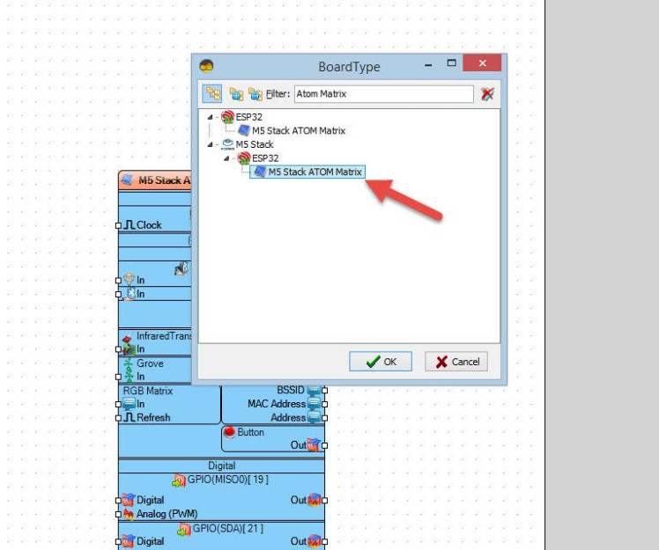Collapse the nested ESP32 node under M5 Stack

point(226,158)
